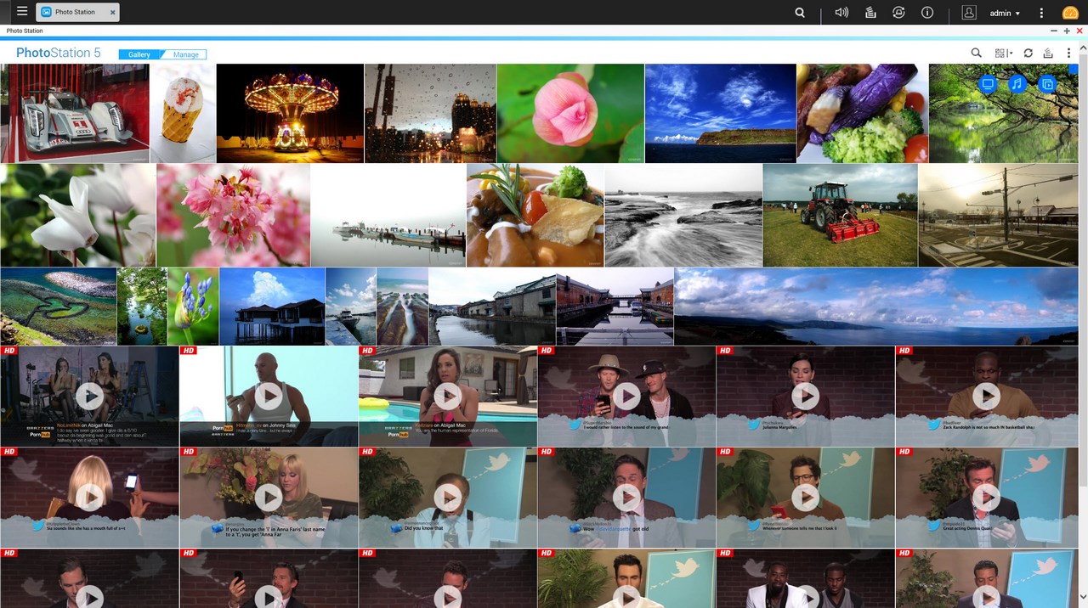
Task: Play the video of two men wearing hats
Action: (626, 396)
